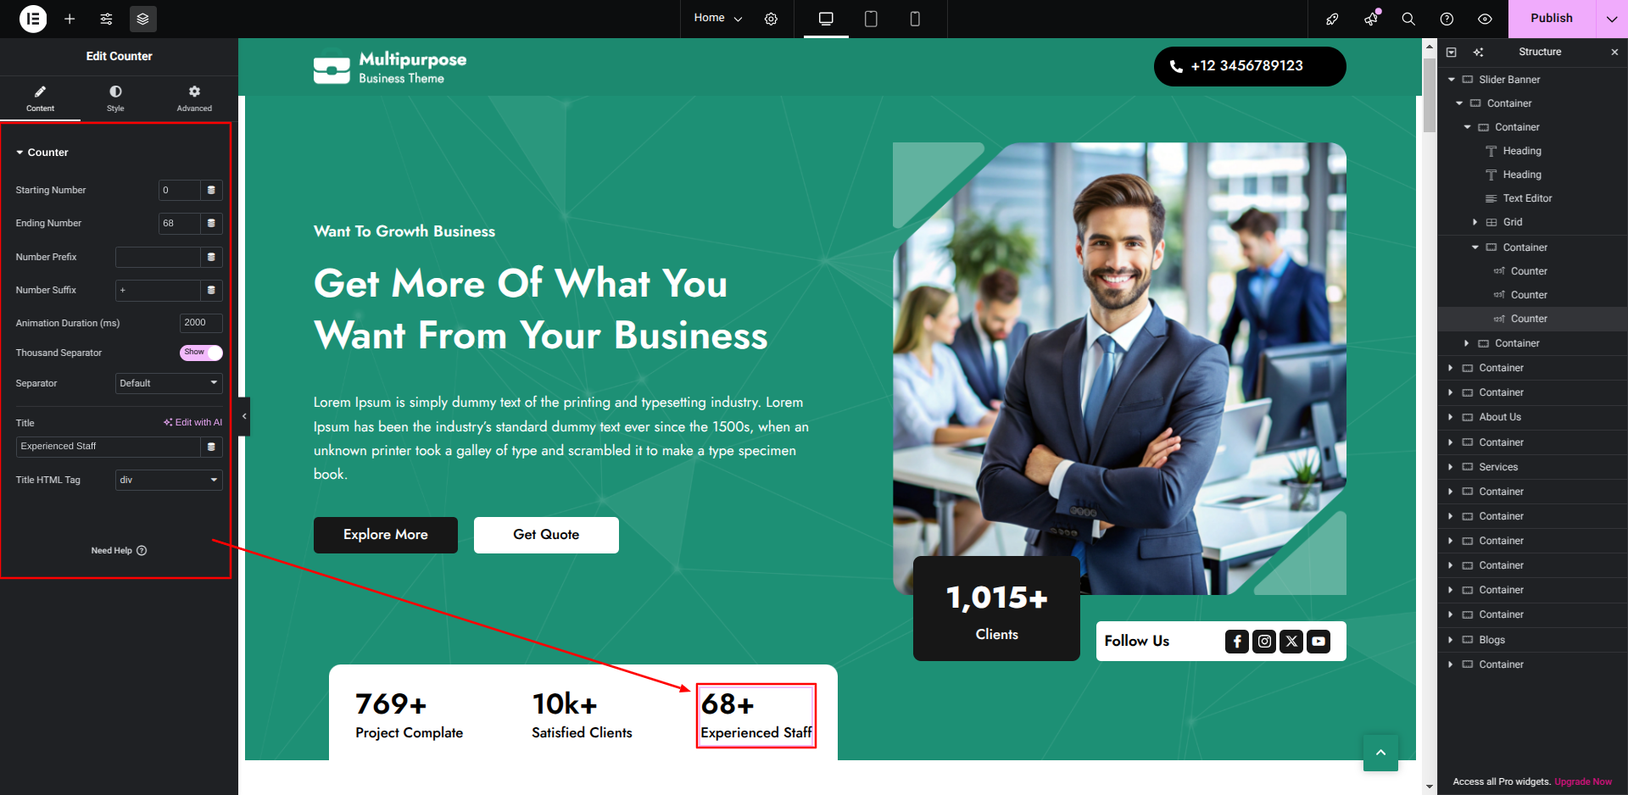The width and height of the screenshot is (1628, 795).
Task: Switch to the Content tab
Action: (x=40, y=98)
